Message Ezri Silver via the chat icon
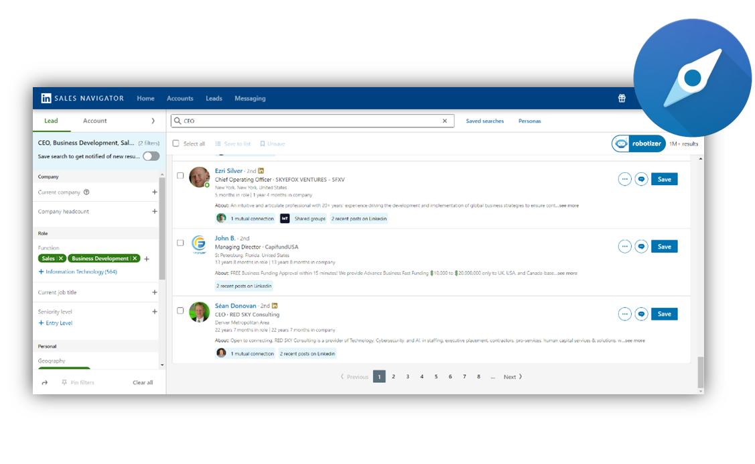The width and height of the screenshot is (755, 464). (x=641, y=179)
